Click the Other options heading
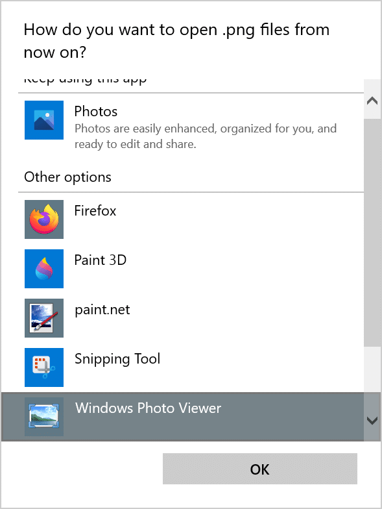The height and width of the screenshot is (509, 382). [x=67, y=177]
